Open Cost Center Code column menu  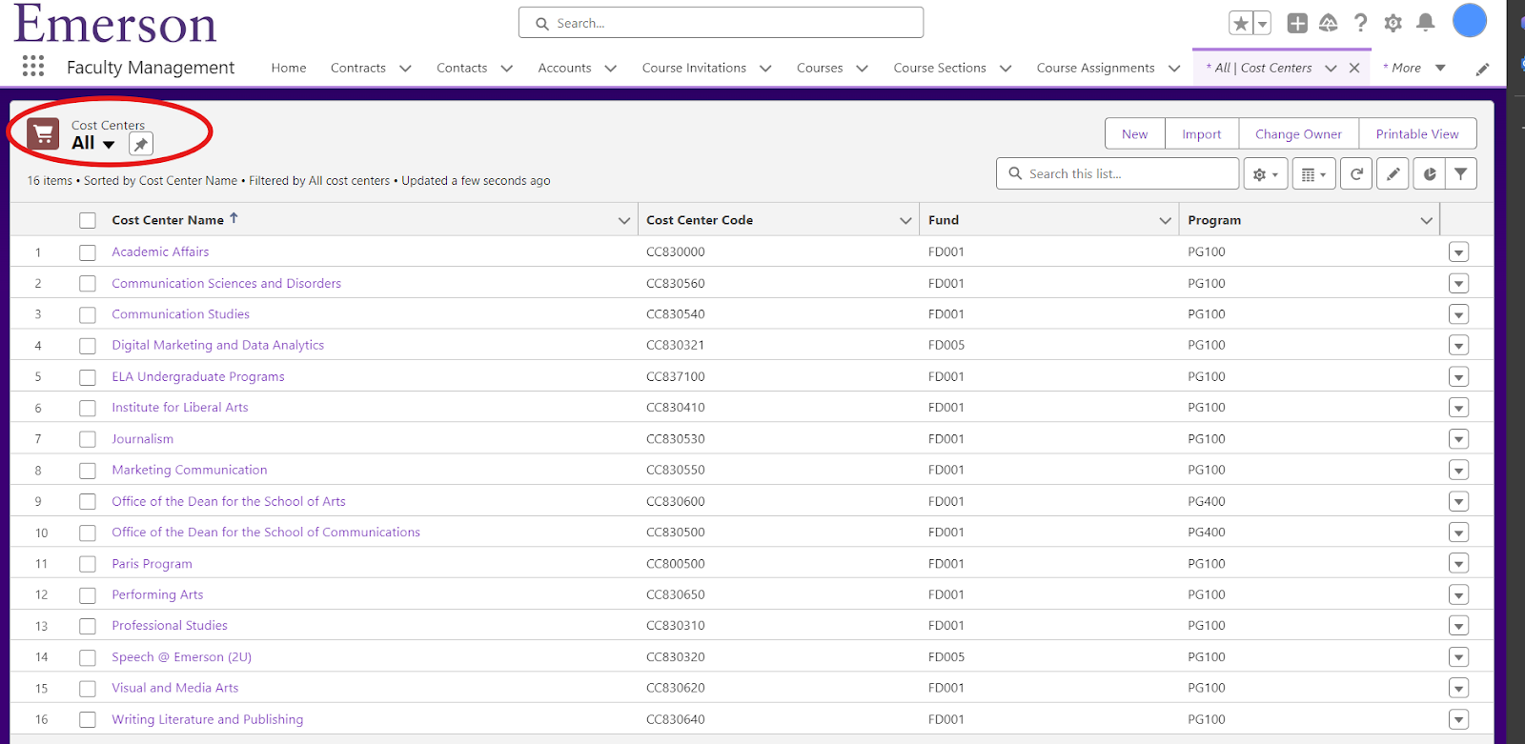tap(905, 221)
